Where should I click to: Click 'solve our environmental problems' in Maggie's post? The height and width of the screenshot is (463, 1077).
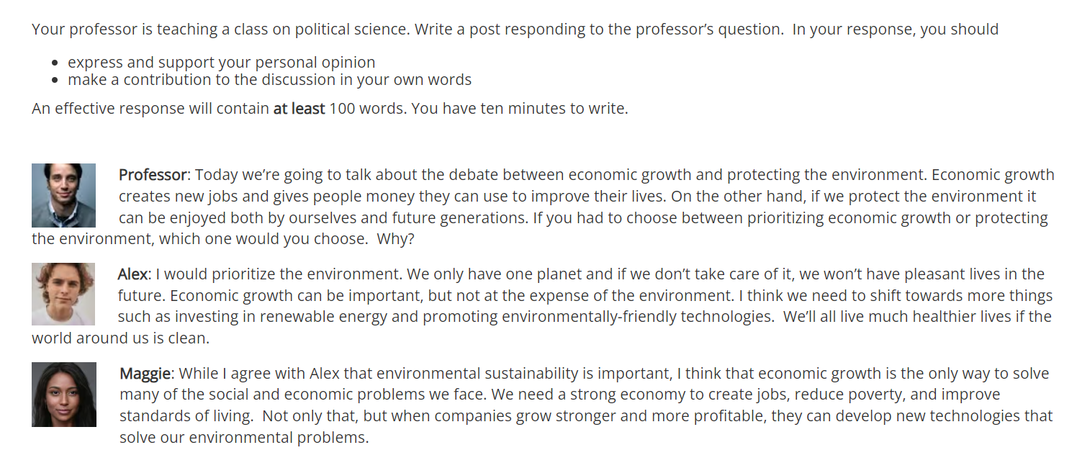click(244, 438)
